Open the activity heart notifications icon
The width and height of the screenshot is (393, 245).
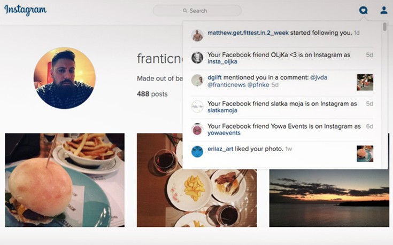click(x=364, y=10)
